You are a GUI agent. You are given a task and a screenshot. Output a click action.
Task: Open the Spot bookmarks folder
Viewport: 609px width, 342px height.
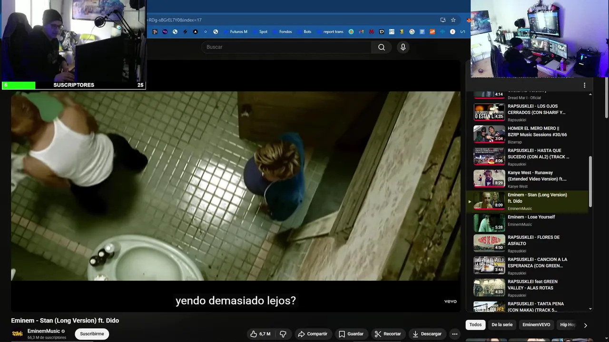coord(260,32)
